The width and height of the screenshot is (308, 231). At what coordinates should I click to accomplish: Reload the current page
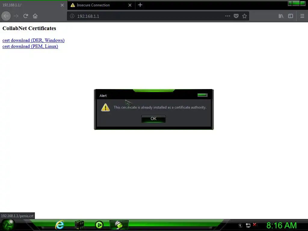(26, 16)
